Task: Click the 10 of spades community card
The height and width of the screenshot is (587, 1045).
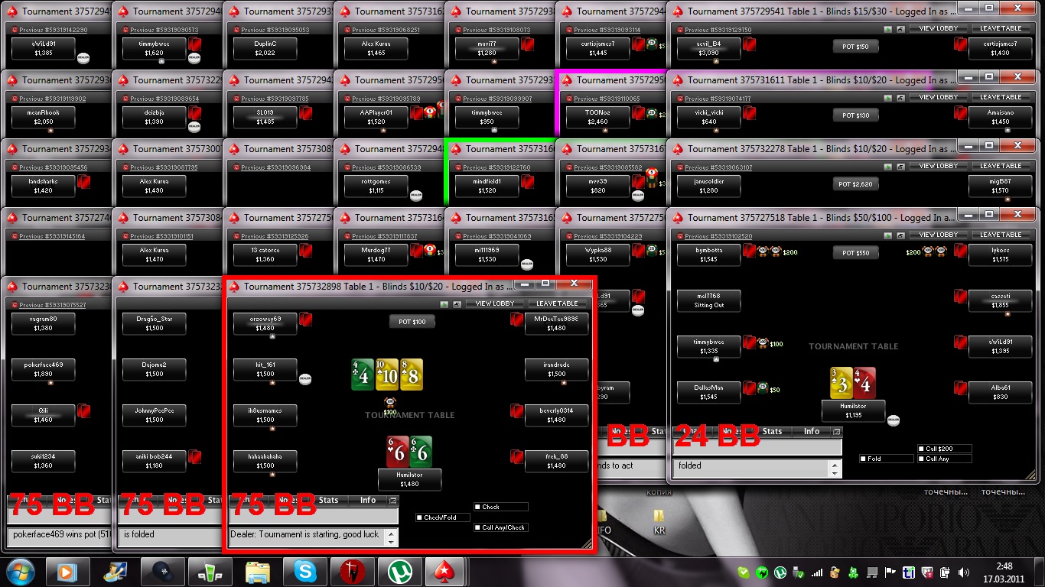Action: pyautogui.click(x=387, y=375)
